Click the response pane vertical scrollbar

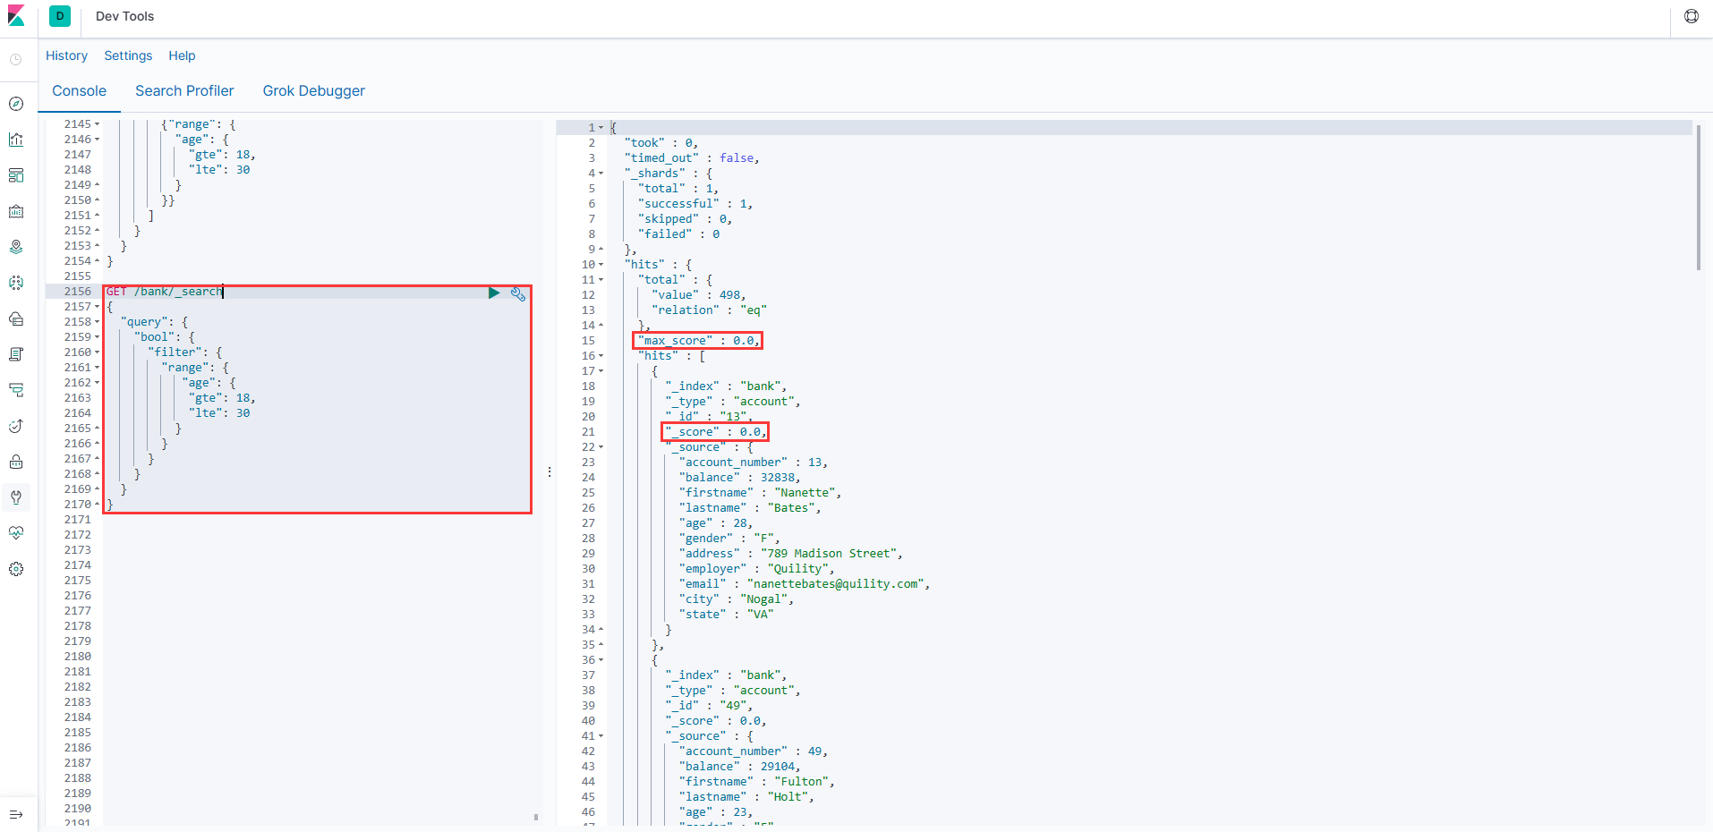tap(1698, 197)
